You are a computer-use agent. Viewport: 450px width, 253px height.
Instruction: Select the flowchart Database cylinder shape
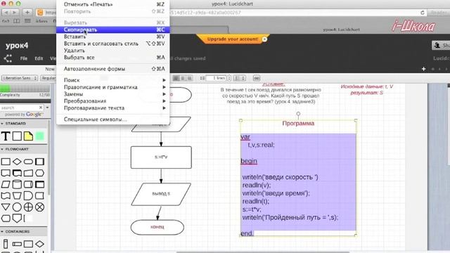coord(17,184)
